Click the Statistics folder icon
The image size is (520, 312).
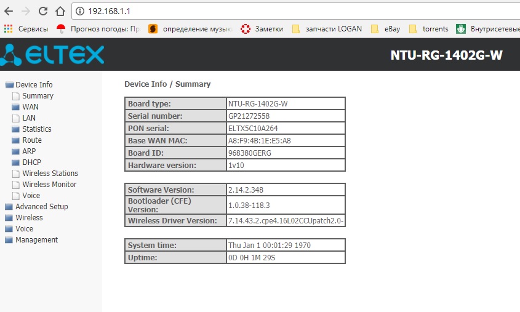point(15,129)
